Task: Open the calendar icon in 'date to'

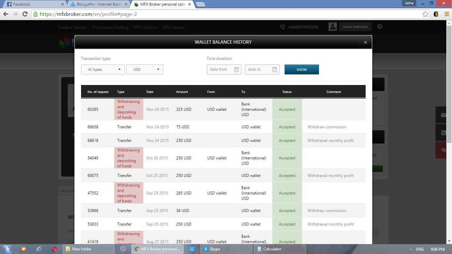Action: [x=275, y=69]
